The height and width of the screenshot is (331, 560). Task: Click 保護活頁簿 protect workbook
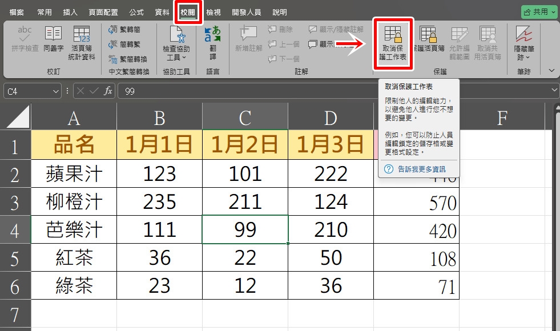(x=428, y=39)
